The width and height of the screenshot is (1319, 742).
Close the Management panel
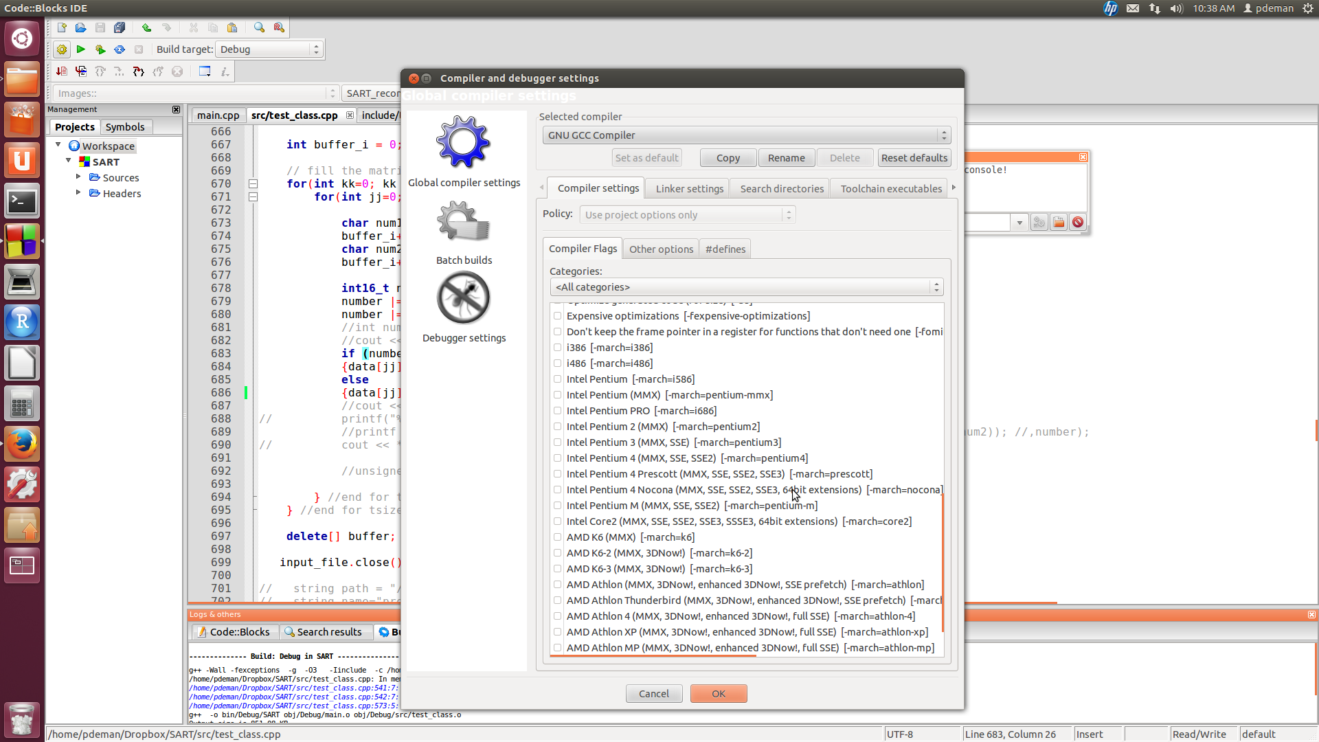177,109
